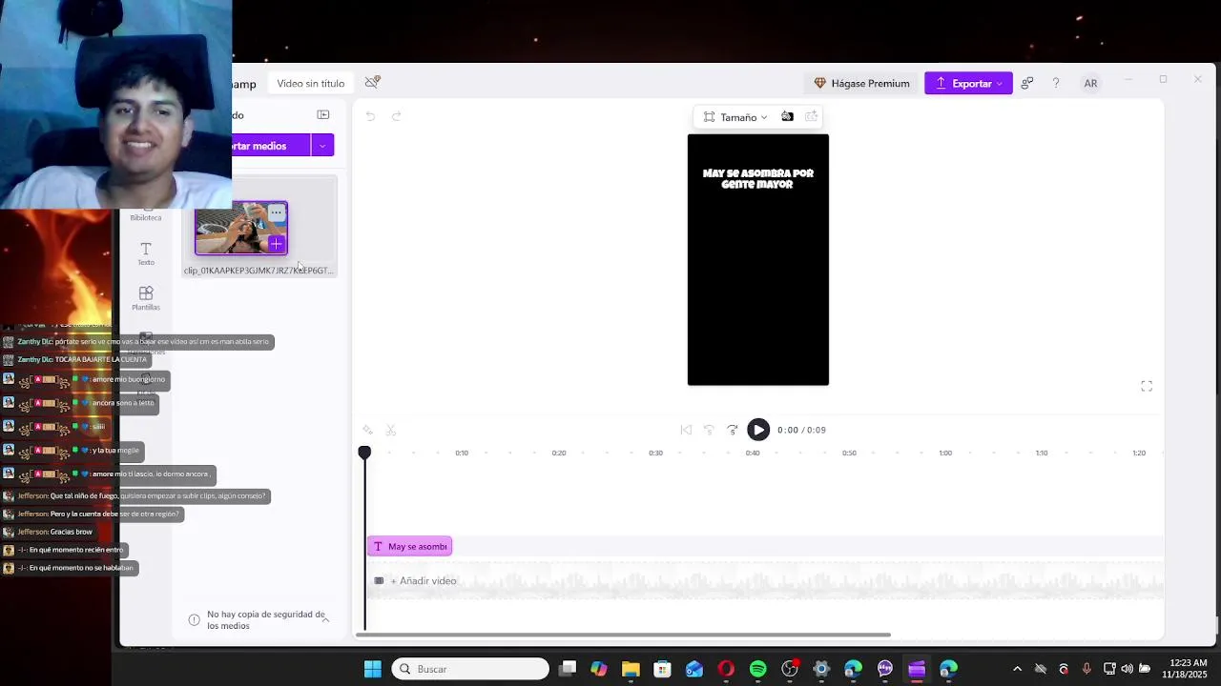Skip forward five seconds
The height and width of the screenshot is (686, 1221).
(x=732, y=430)
